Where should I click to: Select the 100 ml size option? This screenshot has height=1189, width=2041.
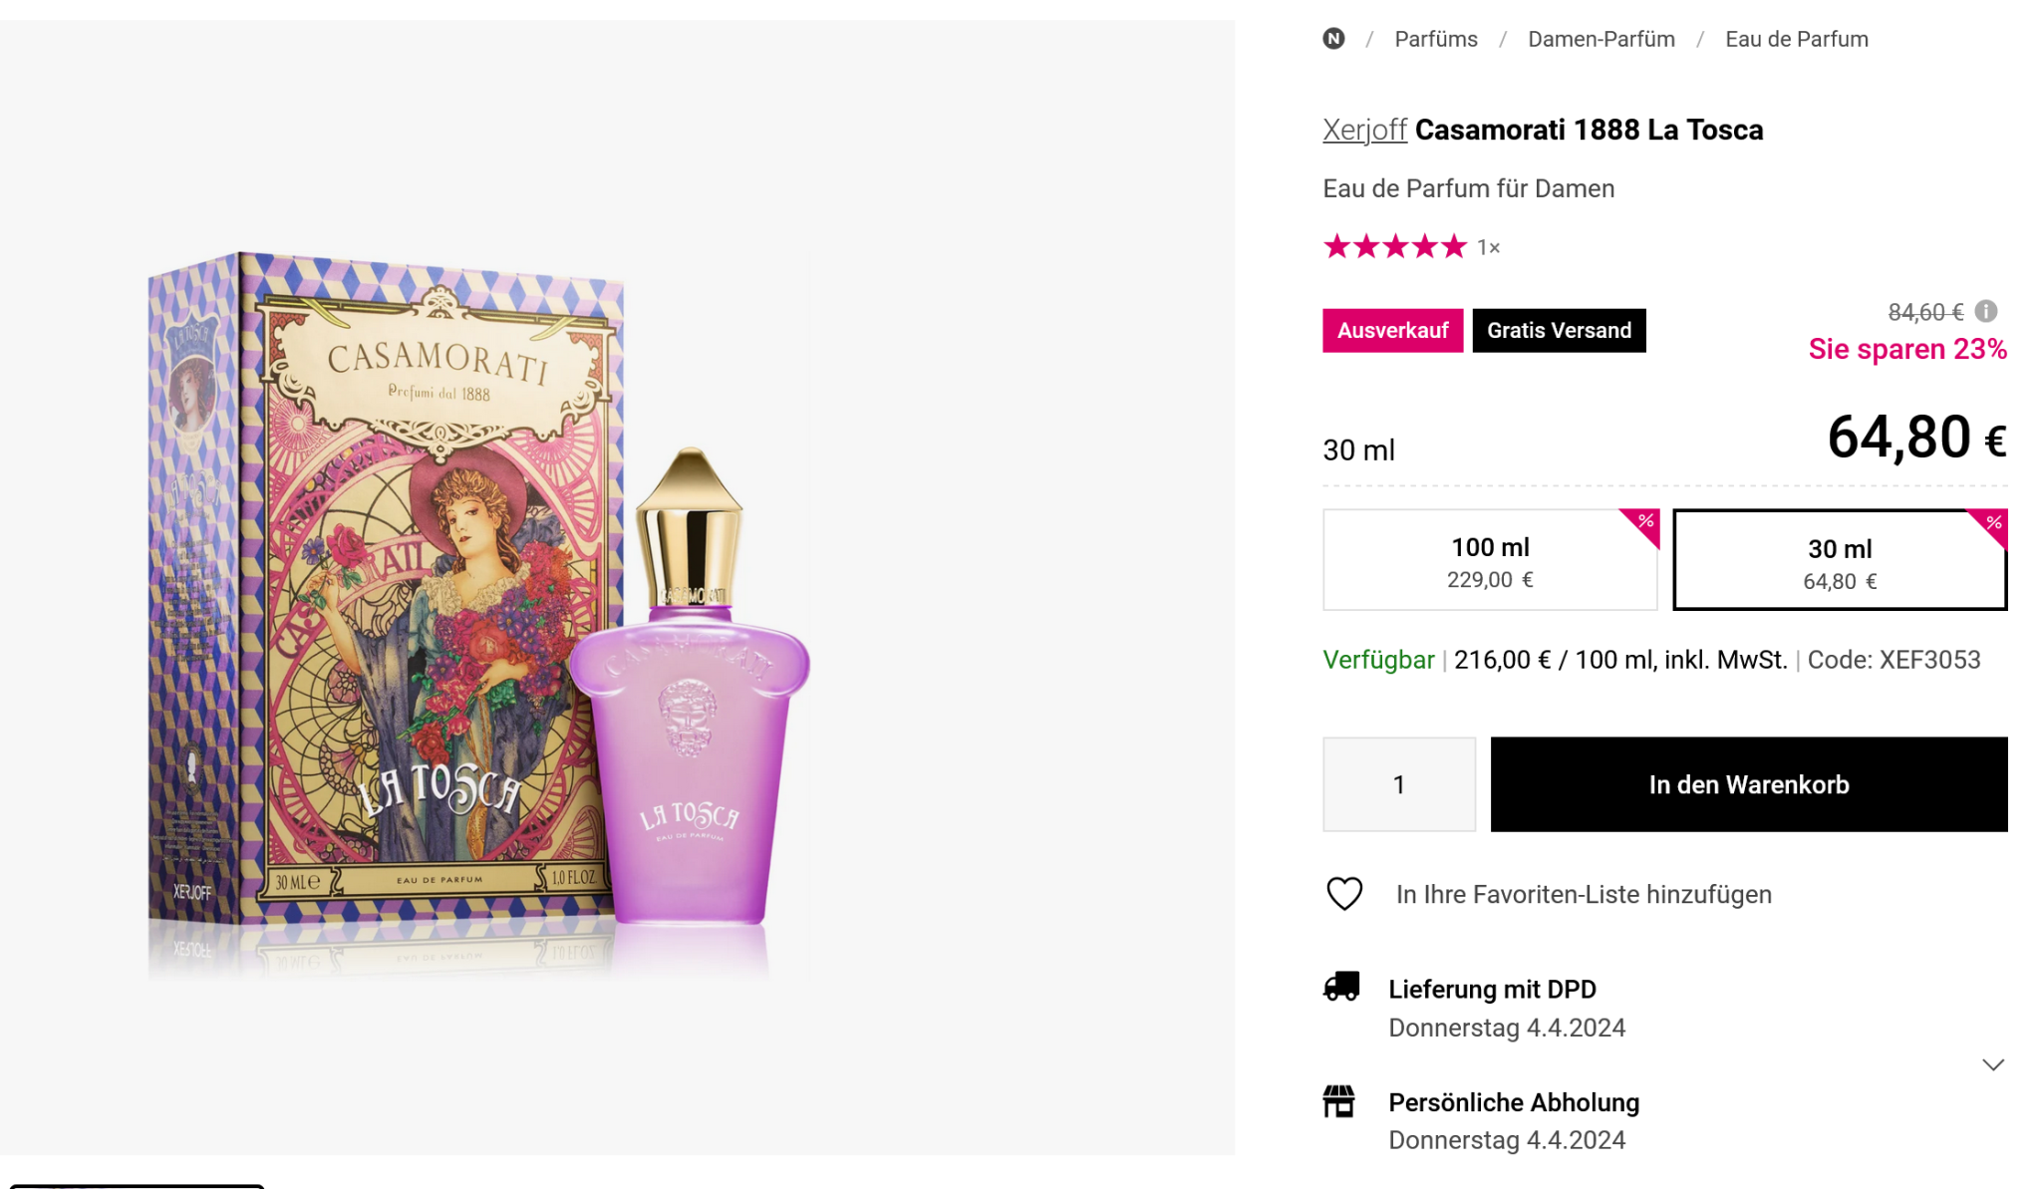1489,561
